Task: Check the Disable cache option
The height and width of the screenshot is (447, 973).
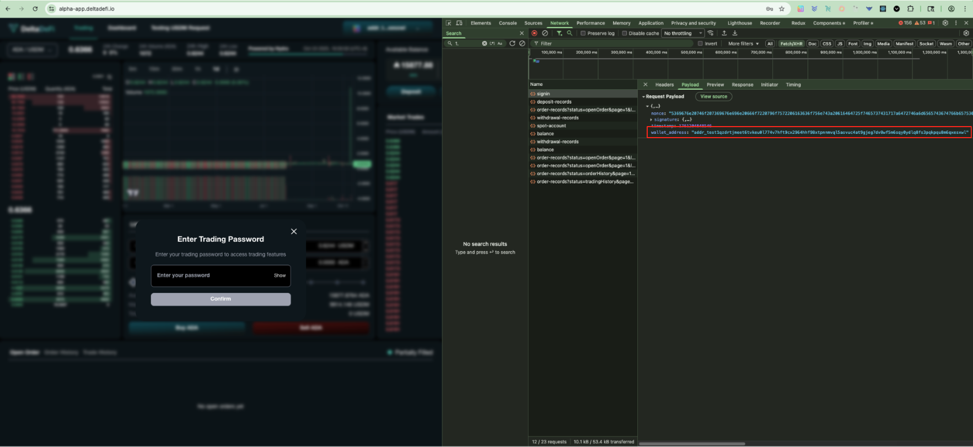Action: point(625,34)
